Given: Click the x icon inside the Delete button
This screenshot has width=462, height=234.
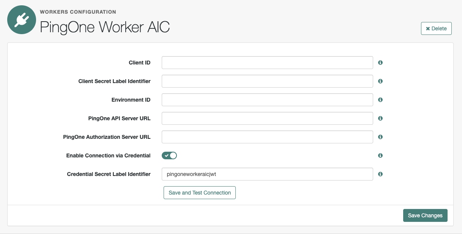Looking at the screenshot, I should 428,28.
